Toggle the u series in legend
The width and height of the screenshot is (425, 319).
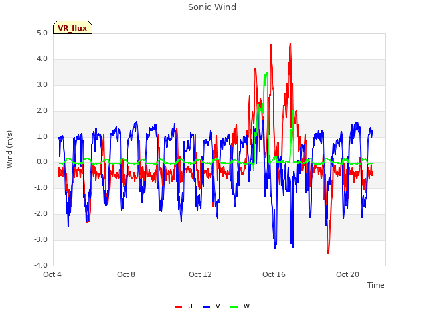[183, 306]
